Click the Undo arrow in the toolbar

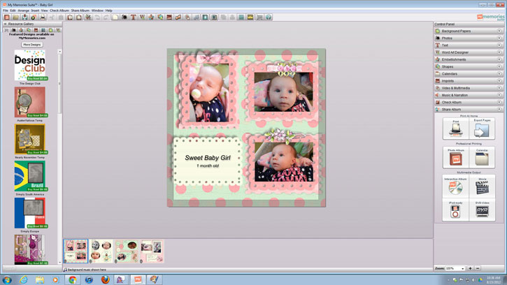click(x=97, y=17)
